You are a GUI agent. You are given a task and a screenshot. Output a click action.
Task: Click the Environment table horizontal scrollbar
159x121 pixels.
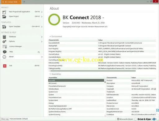(93, 71)
